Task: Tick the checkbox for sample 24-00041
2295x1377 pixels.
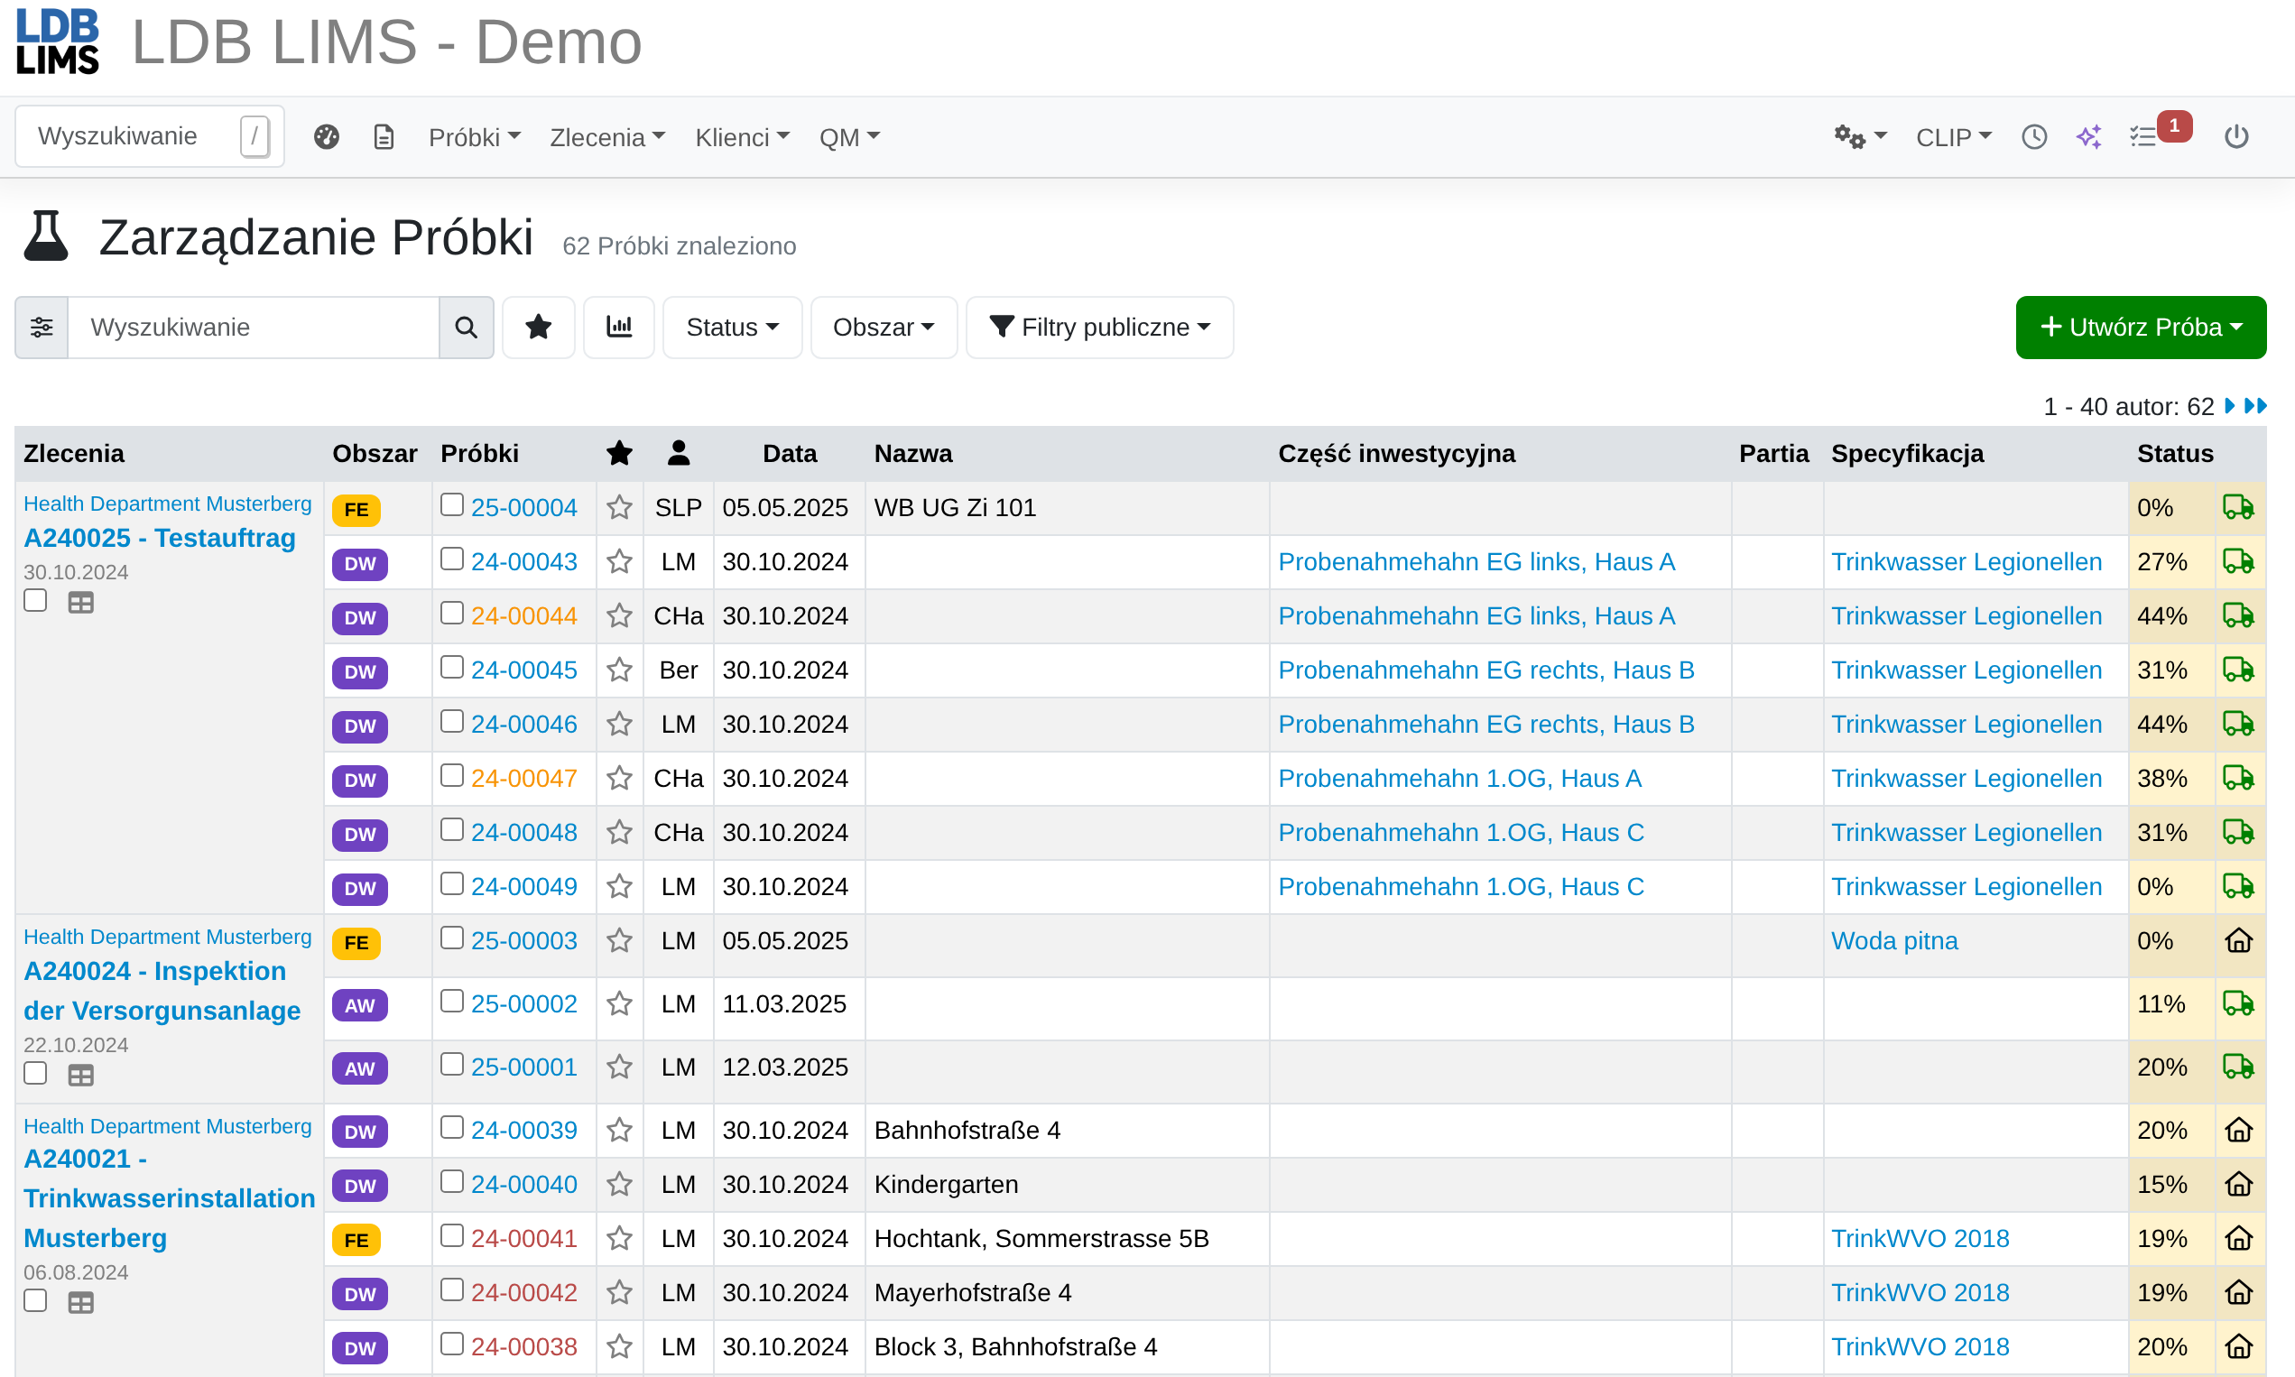Action: (x=452, y=1236)
